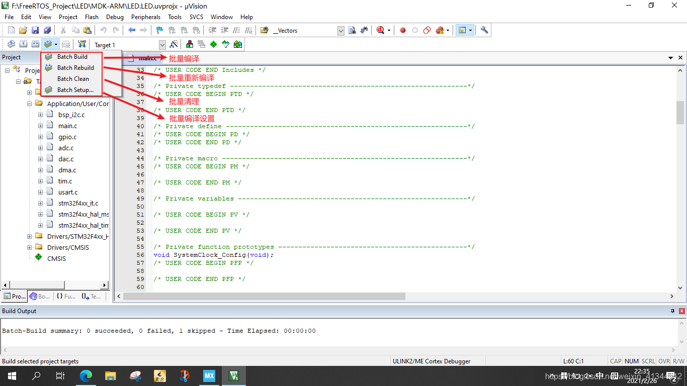Image resolution: width=687 pixels, height=386 pixels.
Task: Open the Options for Target wand icon
Action: coord(174,44)
